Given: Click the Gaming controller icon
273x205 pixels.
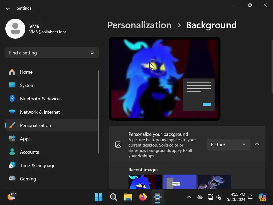Looking at the screenshot, I should click(12, 178).
